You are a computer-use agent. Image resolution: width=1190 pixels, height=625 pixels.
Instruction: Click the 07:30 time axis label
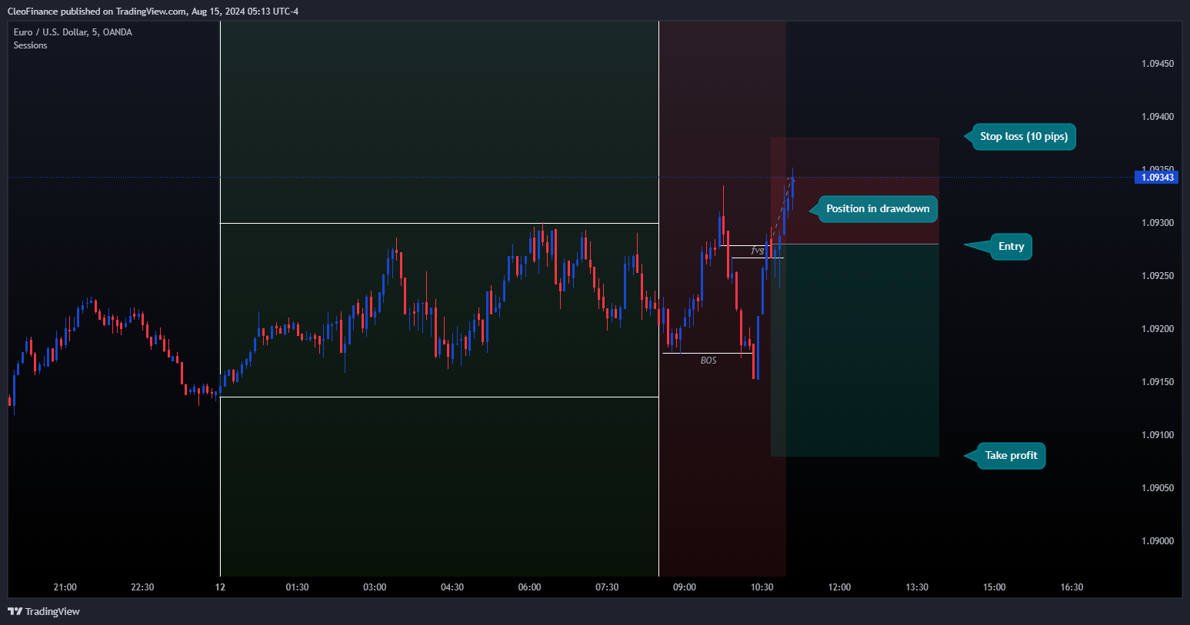tap(607, 587)
